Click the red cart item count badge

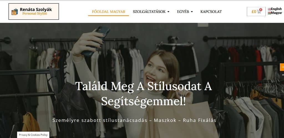click(261, 10)
